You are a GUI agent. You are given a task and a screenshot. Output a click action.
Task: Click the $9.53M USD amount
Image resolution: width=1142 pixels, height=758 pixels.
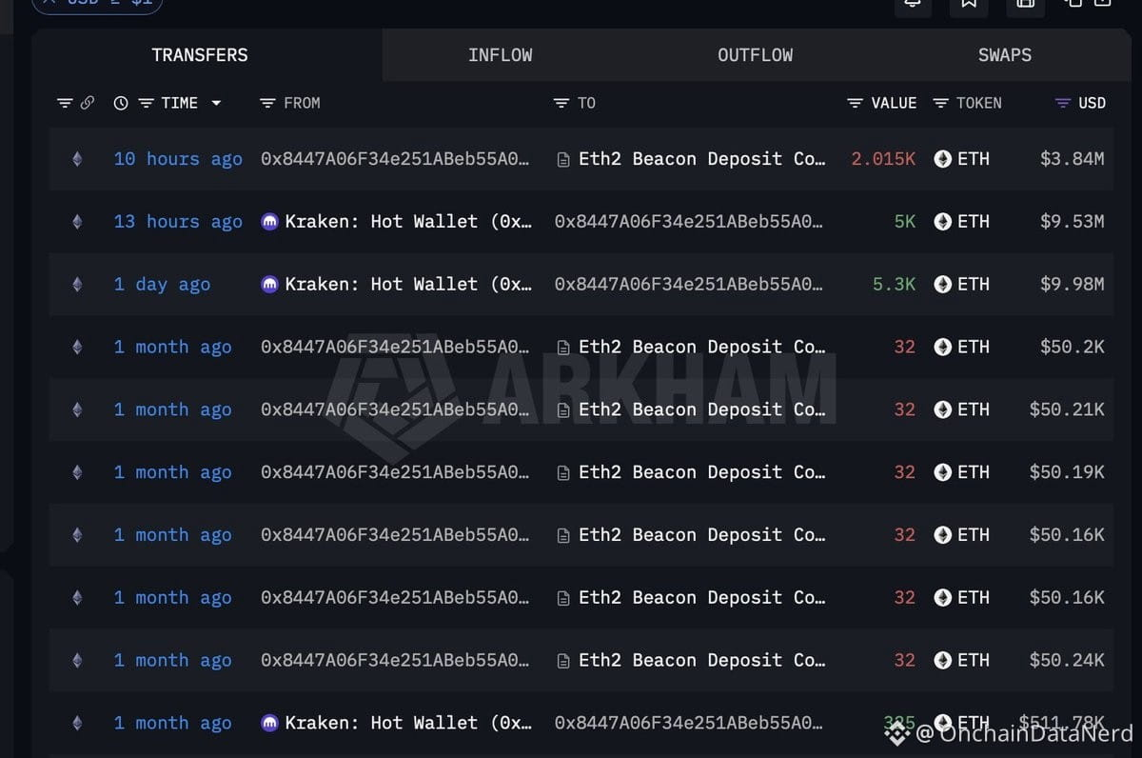tap(1072, 222)
